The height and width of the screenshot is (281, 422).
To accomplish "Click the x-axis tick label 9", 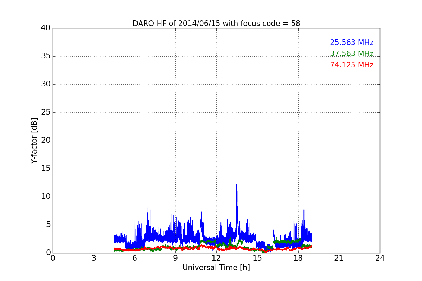I will 175,258.
